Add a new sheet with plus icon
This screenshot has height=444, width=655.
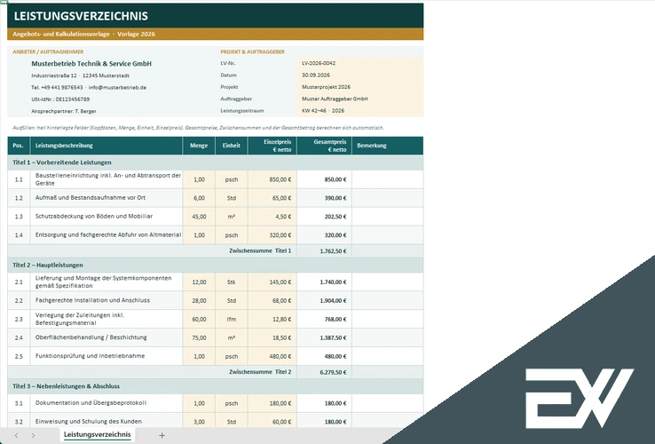162,436
